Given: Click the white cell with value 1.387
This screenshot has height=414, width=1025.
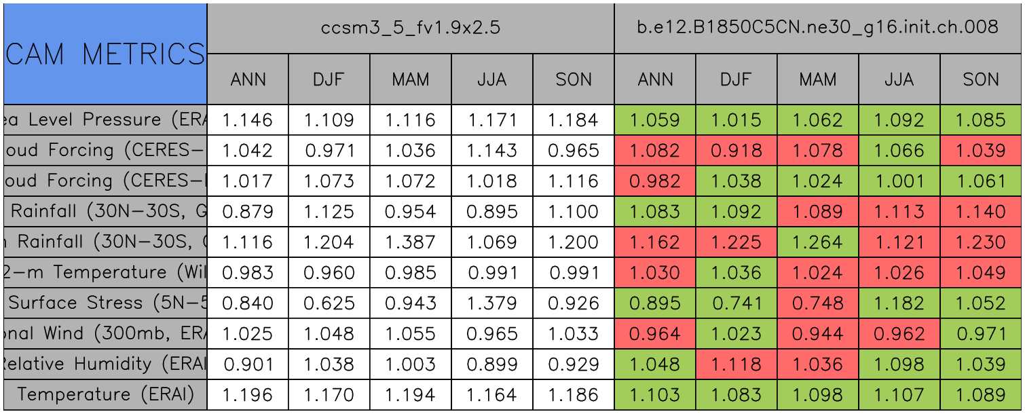Looking at the screenshot, I should tap(411, 242).
